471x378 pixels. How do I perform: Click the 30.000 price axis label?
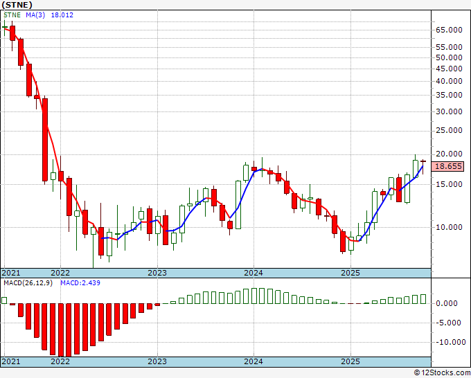449,111
